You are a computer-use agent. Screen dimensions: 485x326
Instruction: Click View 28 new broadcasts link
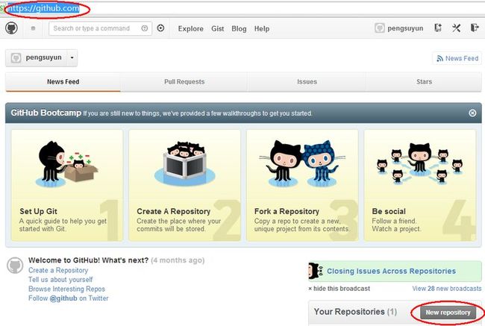click(447, 289)
